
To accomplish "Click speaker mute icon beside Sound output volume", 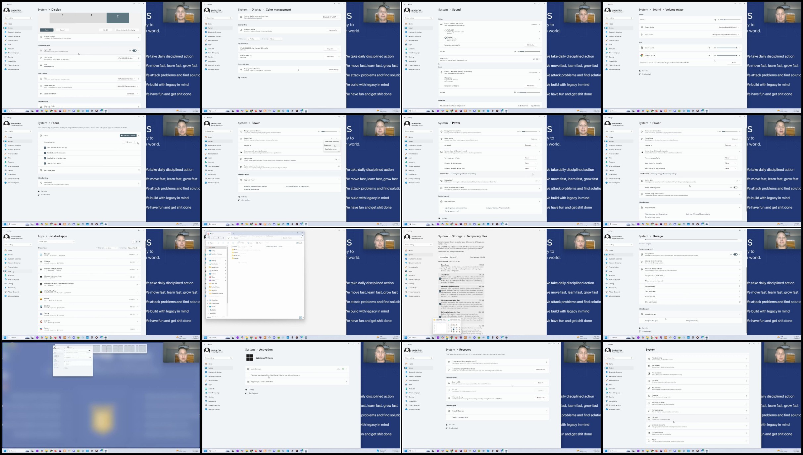I will [x=515, y=52].
